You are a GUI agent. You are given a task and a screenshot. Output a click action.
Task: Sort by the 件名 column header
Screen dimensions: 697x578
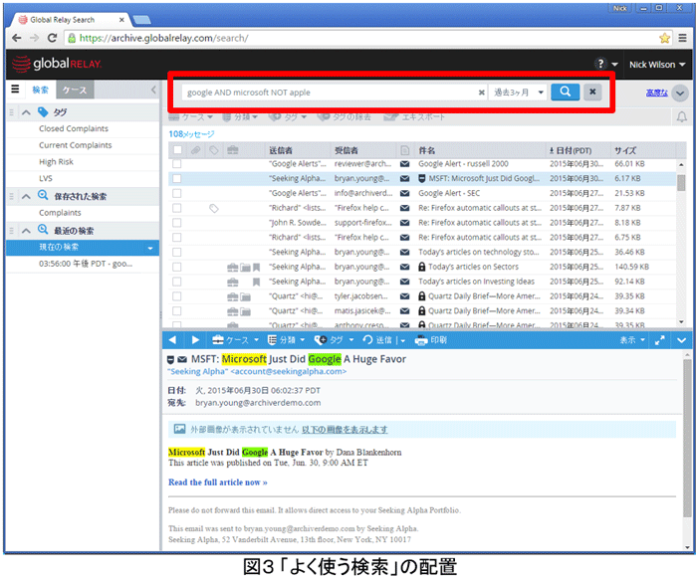427,150
